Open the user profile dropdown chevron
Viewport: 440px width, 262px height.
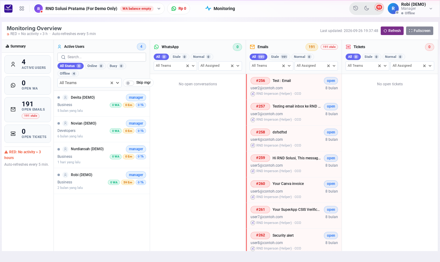431,9
